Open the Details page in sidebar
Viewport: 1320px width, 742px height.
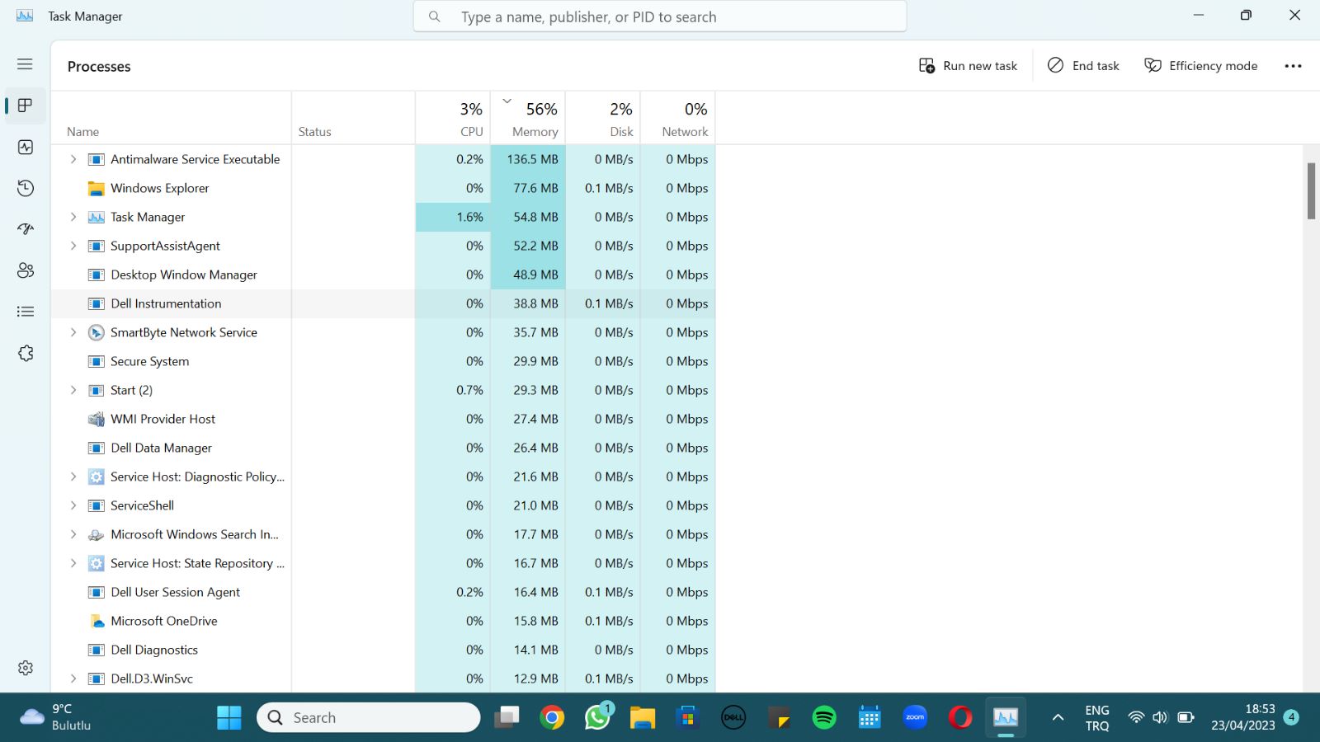26,312
